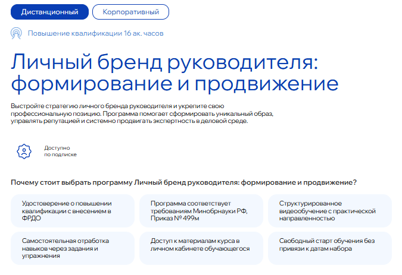
Task: Select the Структурированное видеообучение card
Action: coord(329,211)
